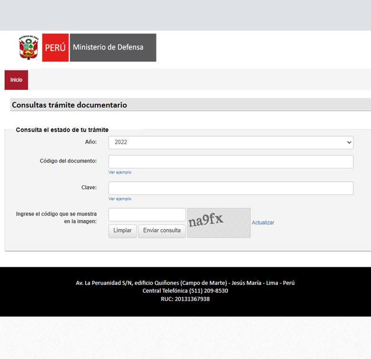Viewport: 371px width, 359px height.
Task: Click the RUC number in the footer
Action: click(185, 299)
